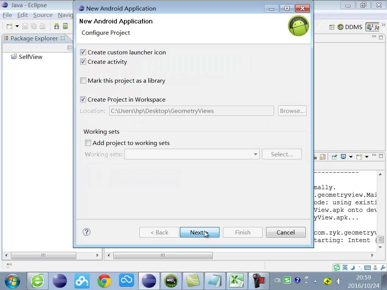Open Chrome from the taskbar

point(104,281)
